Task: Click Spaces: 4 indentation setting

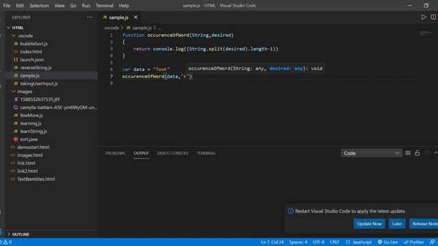Action: pyautogui.click(x=298, y=242)
